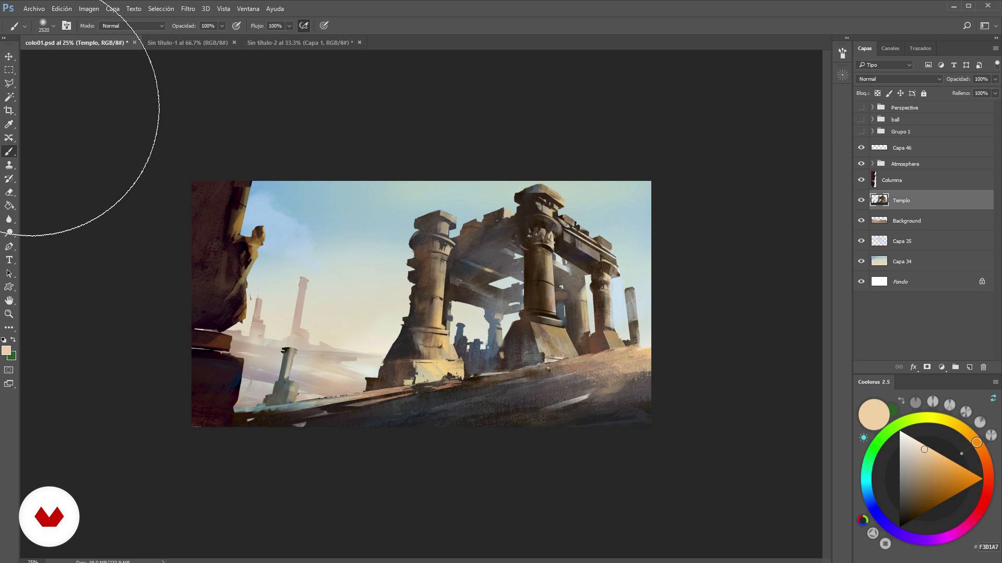The image size is (1002, 563).
Task: Select the Hand tool
Action: point(9,301)
